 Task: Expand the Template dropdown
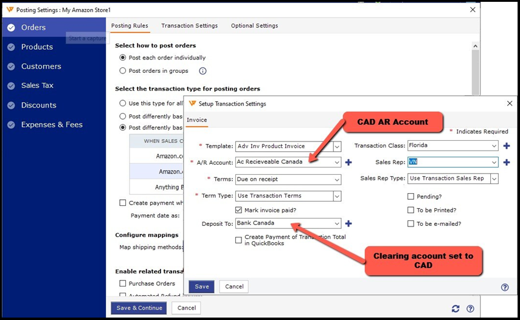337,146
